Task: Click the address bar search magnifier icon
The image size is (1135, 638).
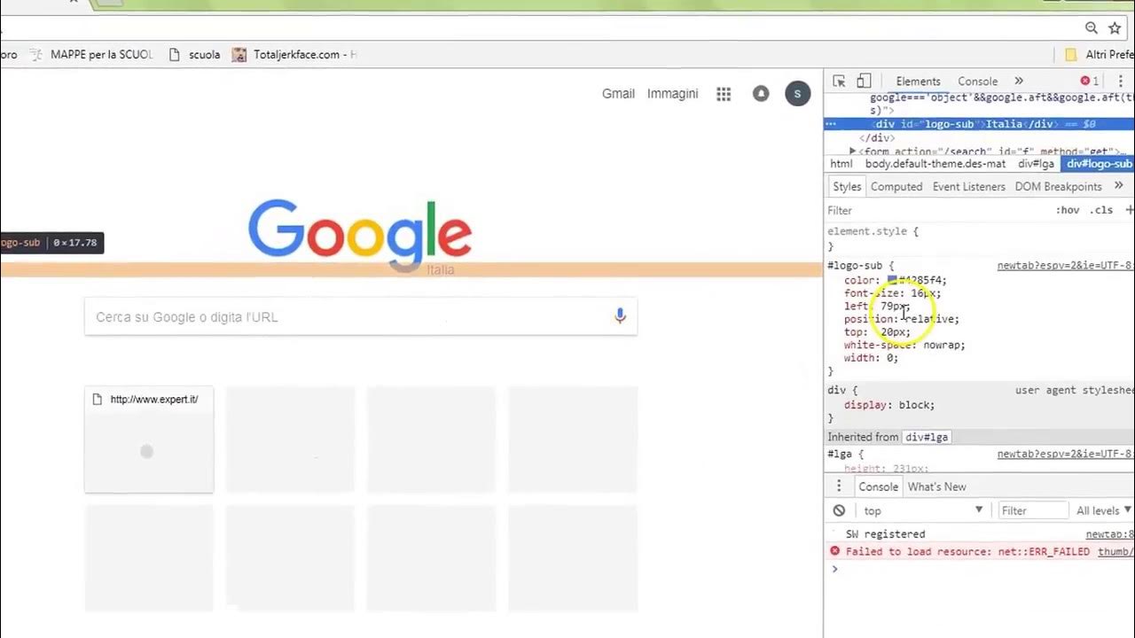Action: click(1092, 27)
